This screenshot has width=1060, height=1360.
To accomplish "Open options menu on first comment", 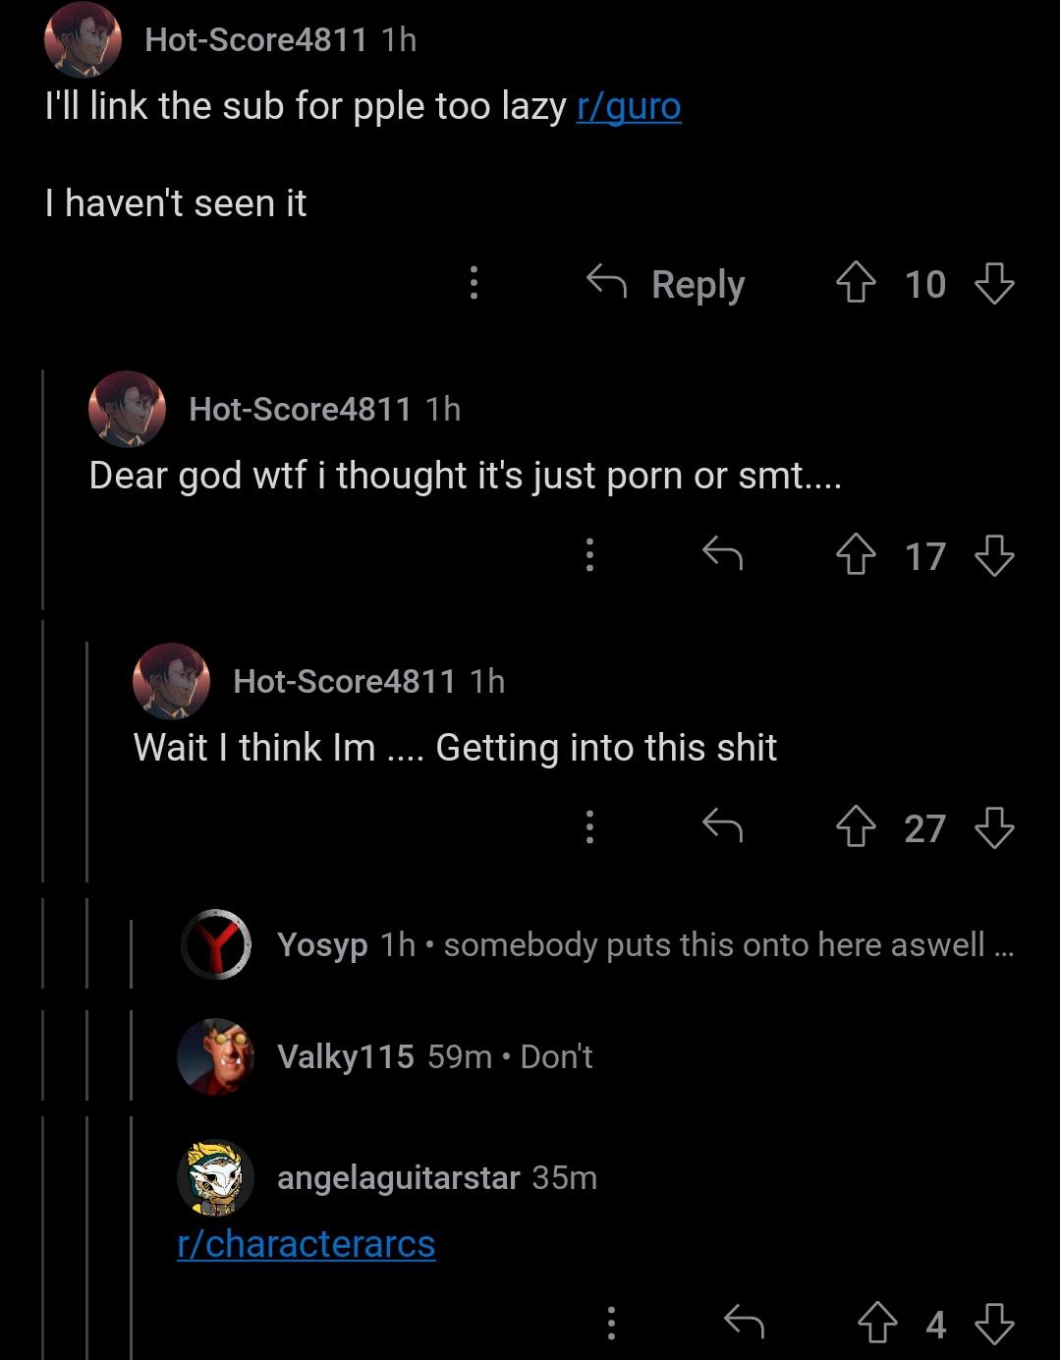I will [474, 284].
